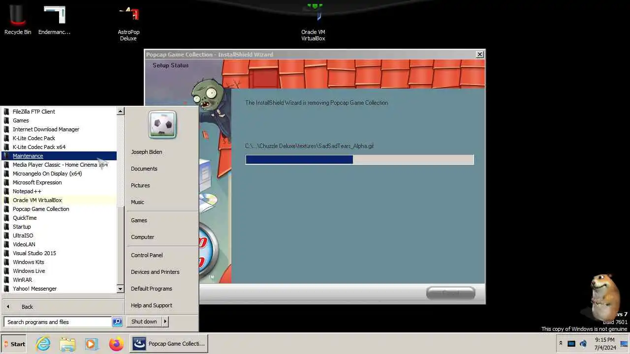
Task: Click the search magnifier button in Start menu
Action: pyautogui.click(x=117, y=322)
